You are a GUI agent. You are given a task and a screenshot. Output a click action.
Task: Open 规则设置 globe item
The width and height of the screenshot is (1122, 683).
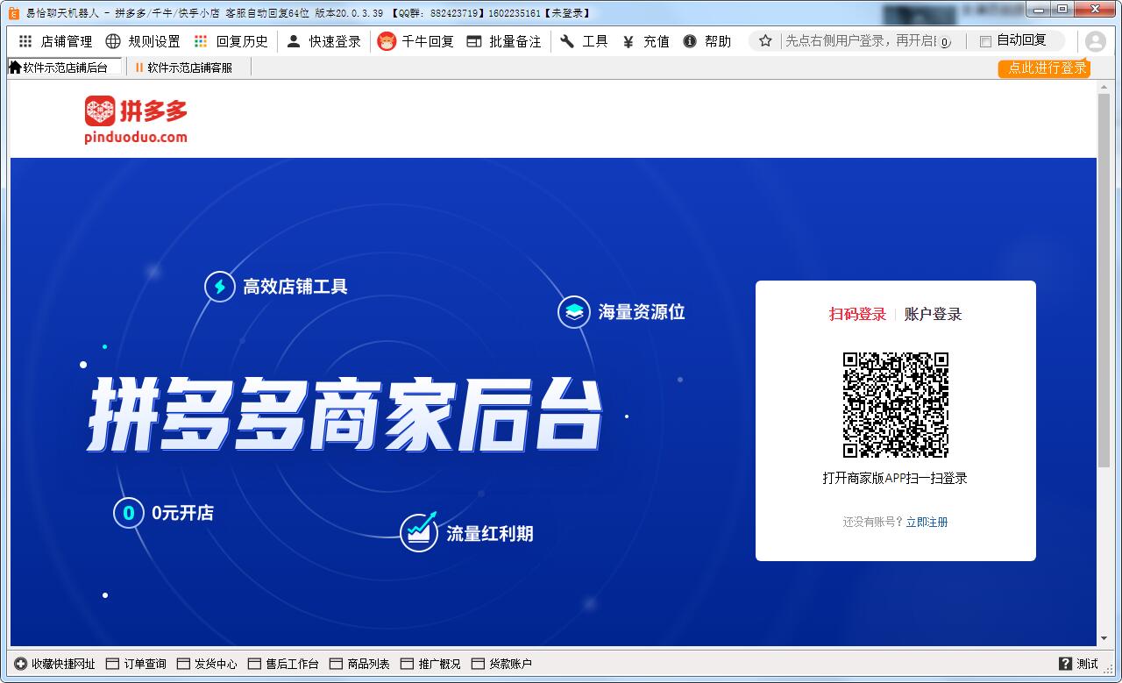(142, 41)
